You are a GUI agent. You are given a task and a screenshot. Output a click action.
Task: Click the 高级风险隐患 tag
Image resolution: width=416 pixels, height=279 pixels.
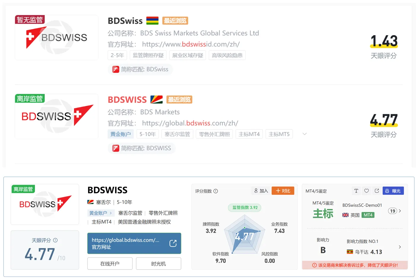coord(227,55)
